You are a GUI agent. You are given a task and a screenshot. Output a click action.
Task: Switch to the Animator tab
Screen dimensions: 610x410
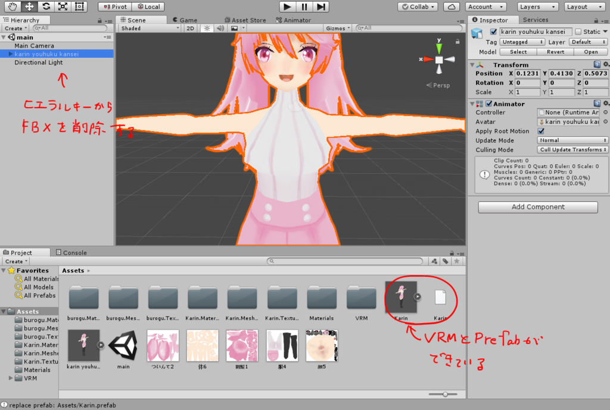tap(293, 20)
